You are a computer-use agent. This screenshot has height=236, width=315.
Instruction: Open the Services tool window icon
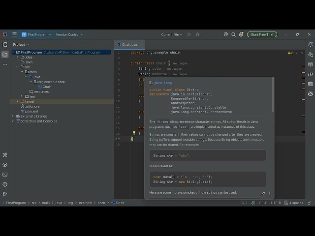(5, 165)
